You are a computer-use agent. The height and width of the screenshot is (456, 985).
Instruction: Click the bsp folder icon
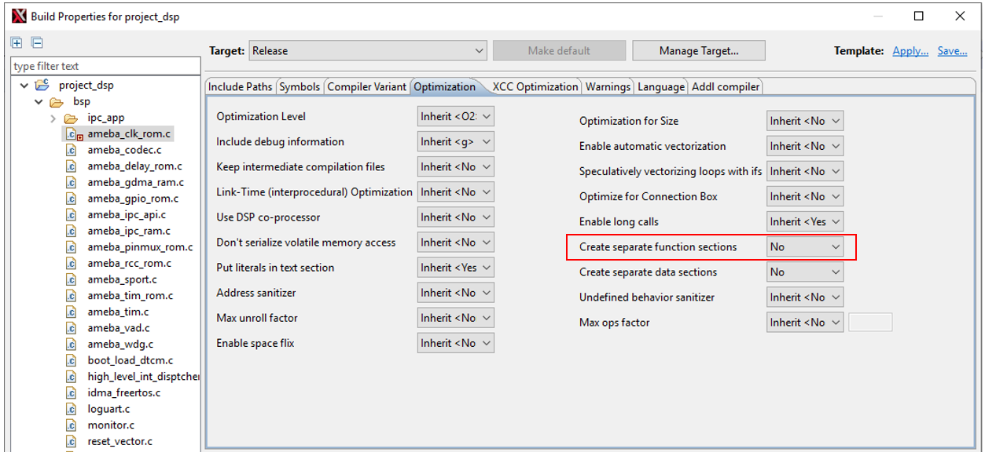(x=56, y=102)
